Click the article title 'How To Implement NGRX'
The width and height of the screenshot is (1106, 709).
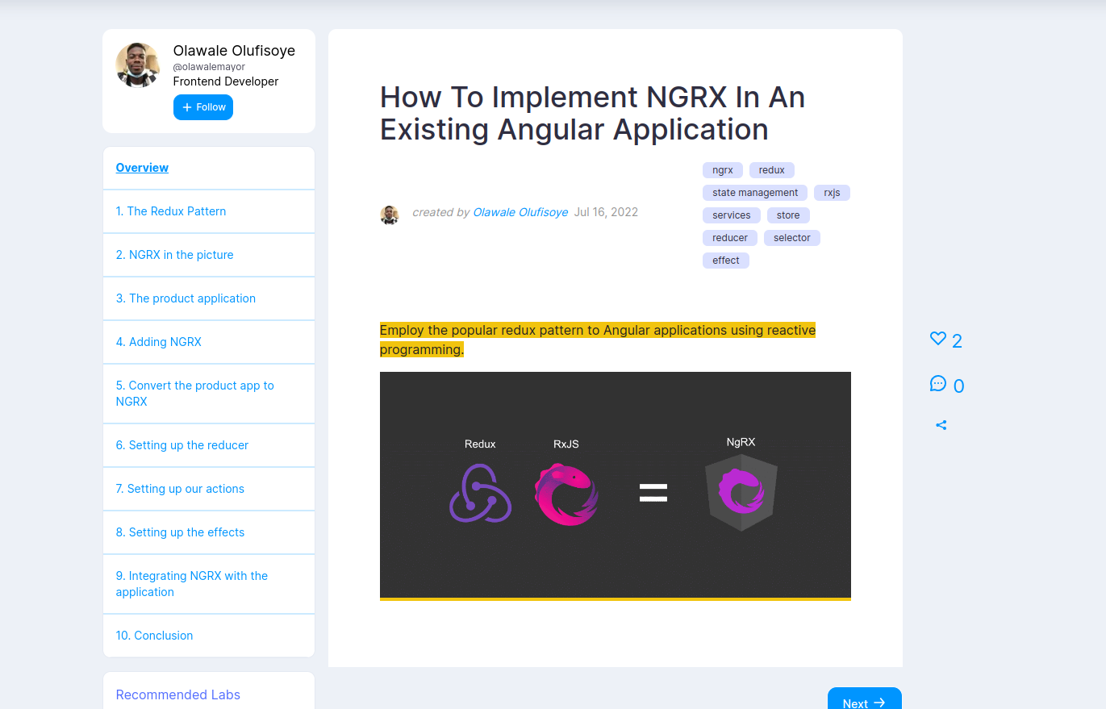point(593,113)
